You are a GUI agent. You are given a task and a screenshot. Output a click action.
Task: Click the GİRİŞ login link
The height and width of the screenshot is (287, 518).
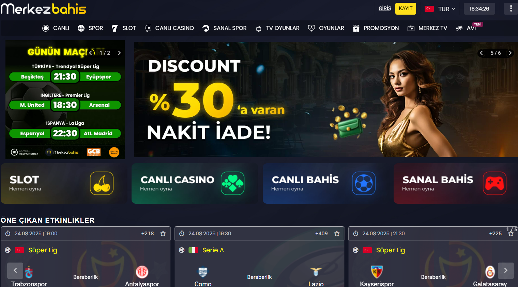point(385,9)
